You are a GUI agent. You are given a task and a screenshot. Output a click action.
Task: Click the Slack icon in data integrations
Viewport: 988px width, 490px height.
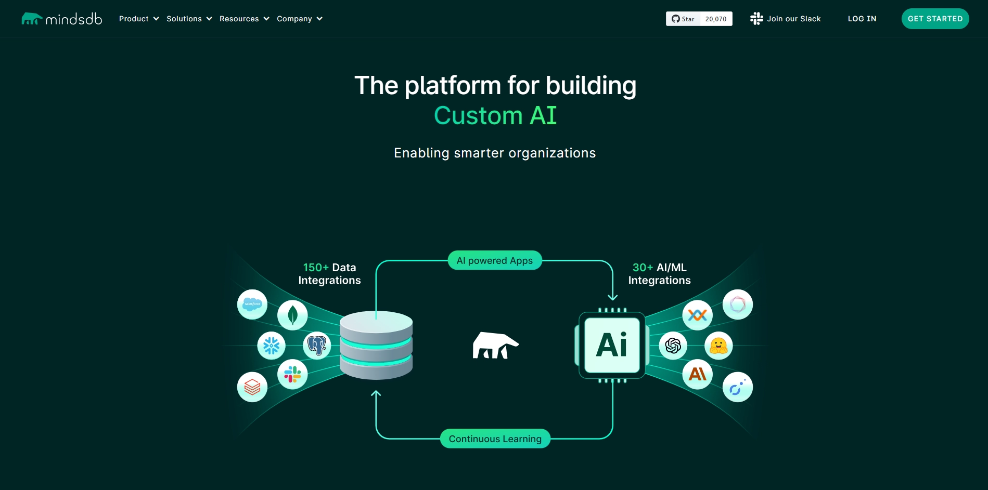(x=292, y=374)
